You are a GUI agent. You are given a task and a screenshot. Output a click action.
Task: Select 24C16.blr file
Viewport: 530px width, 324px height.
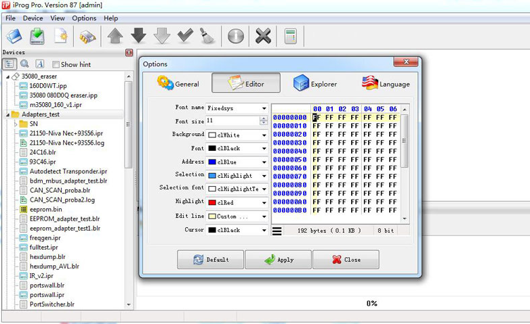43,152
